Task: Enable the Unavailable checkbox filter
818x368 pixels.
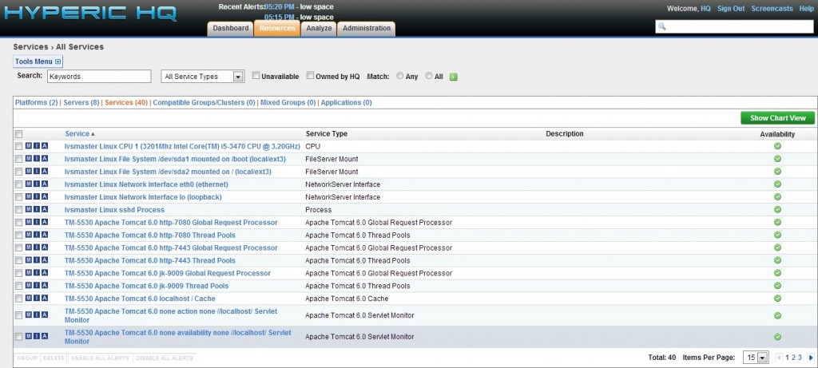Action: coord(256,76)
